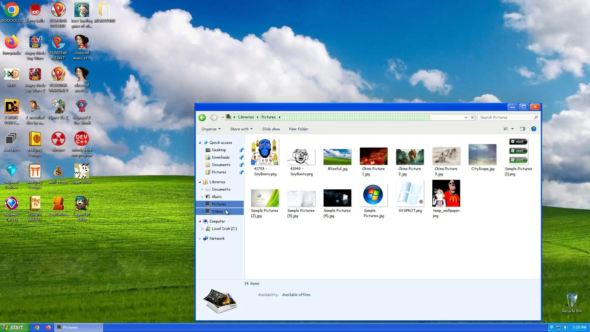Select the Blissful.jpg thumbnail
Image resolution: width=590 pixels, height=332 pixels.
tap(337, 157)
